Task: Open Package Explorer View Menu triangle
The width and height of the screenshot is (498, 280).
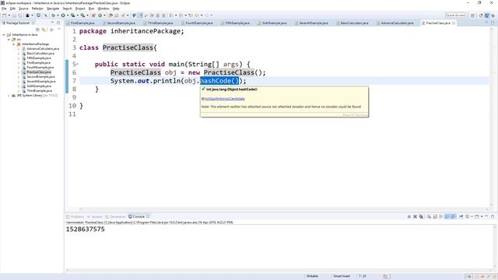Action: click(59, 30)
